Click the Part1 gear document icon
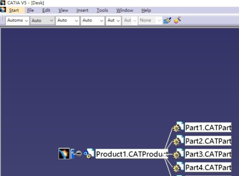This screenshot has width=239, height=176. pos(178,127)
